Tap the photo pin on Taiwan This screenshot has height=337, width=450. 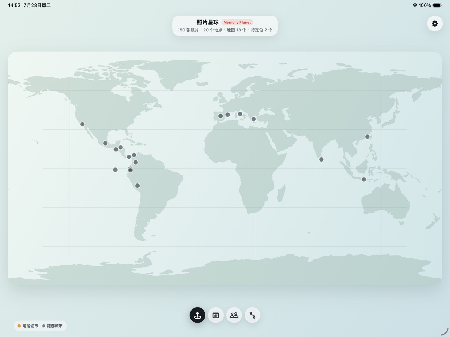[367, 137]
